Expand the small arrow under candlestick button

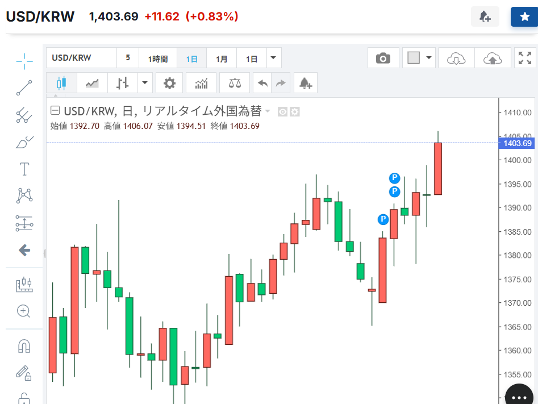56,95
